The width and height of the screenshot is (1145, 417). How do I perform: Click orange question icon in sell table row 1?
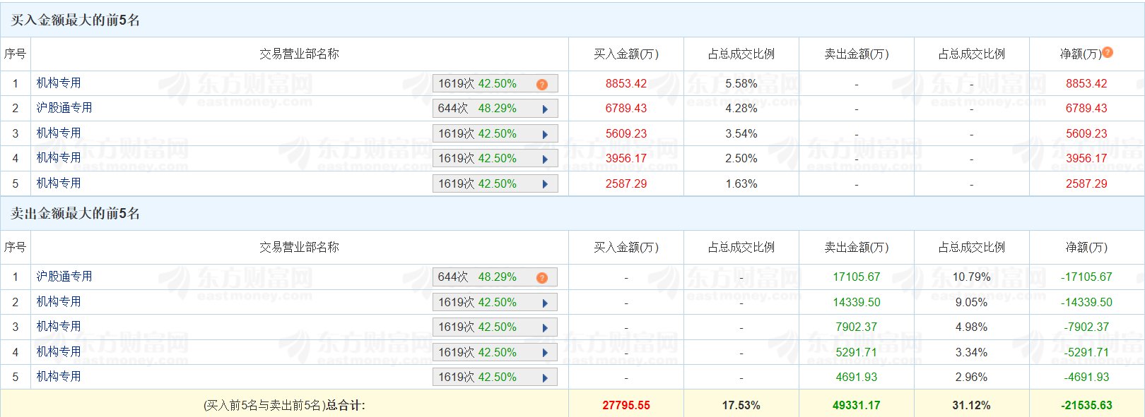pos(542,278)
